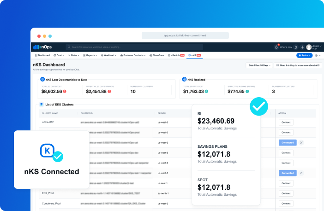Open the Tasks dropdown button
Viewport: 324px width, 211px height.
304,55
